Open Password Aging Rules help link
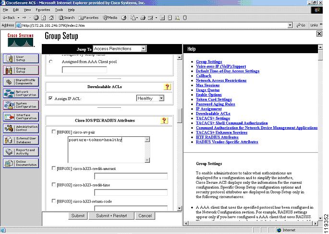Viewport: 329px width, 234px height. click(215, 104)
